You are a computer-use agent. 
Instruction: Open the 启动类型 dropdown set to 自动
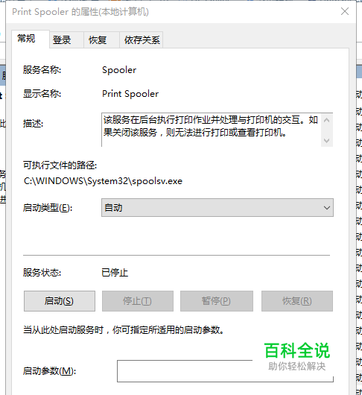click(217, 208)
